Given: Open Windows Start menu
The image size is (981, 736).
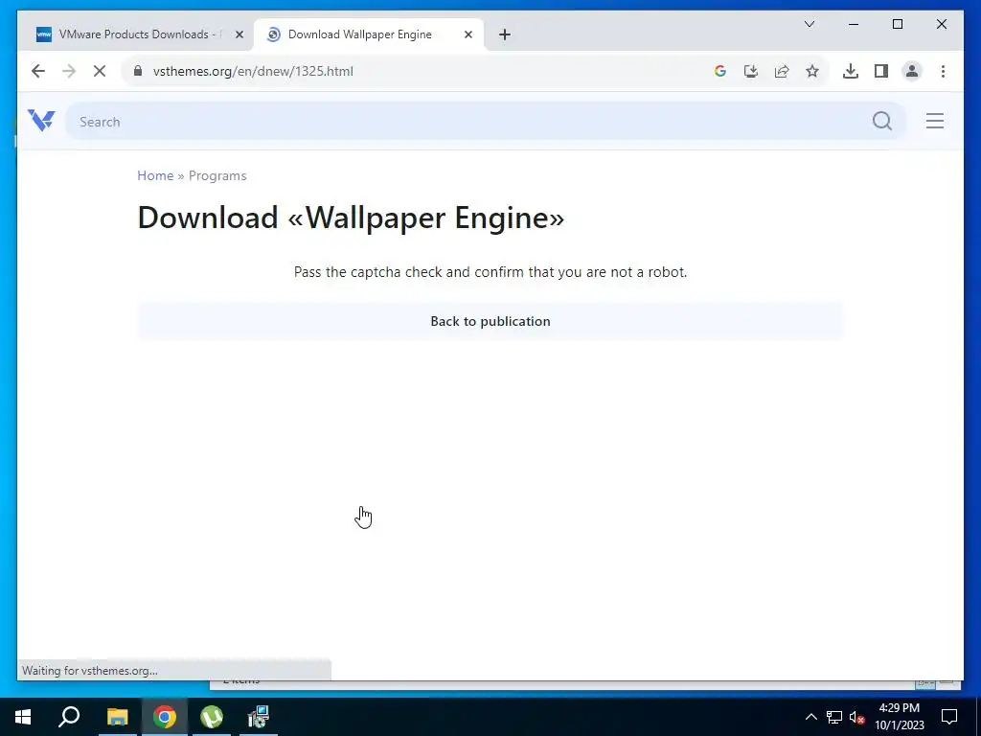Looking at the screenshot, I should [x=23, y=717].
